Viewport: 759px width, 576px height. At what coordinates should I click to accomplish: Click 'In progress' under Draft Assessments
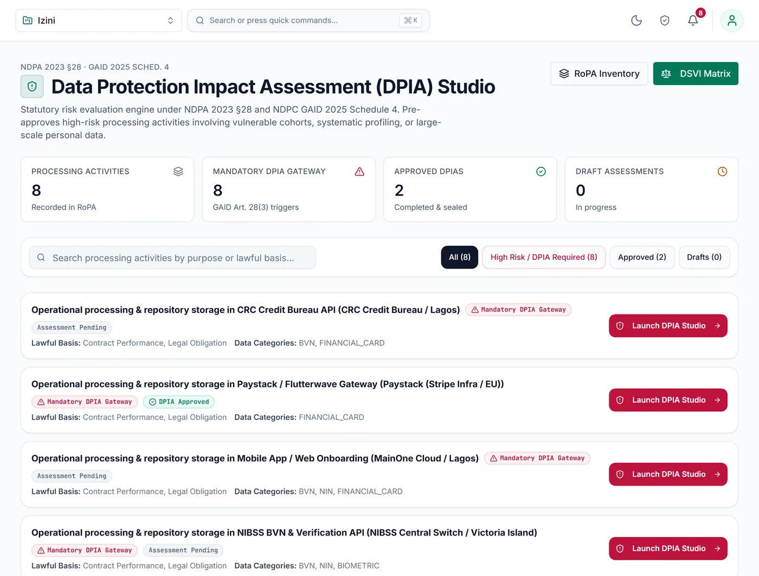click(596, 207)
